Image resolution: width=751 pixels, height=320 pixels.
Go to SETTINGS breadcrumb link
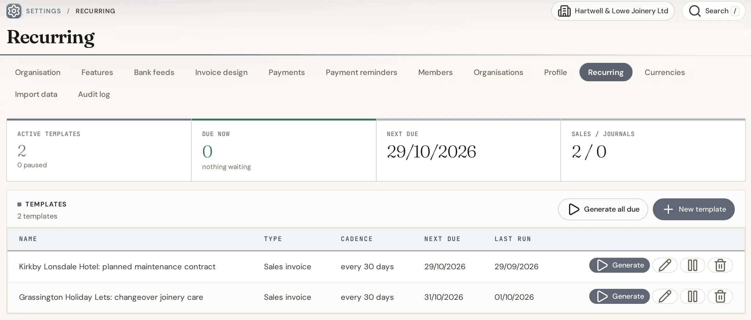pyautogui.click(x=43, y=11)
